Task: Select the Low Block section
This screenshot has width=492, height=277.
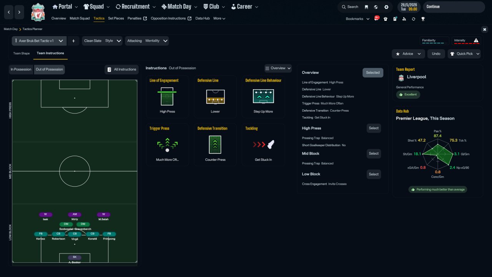Action: (374, 174)
